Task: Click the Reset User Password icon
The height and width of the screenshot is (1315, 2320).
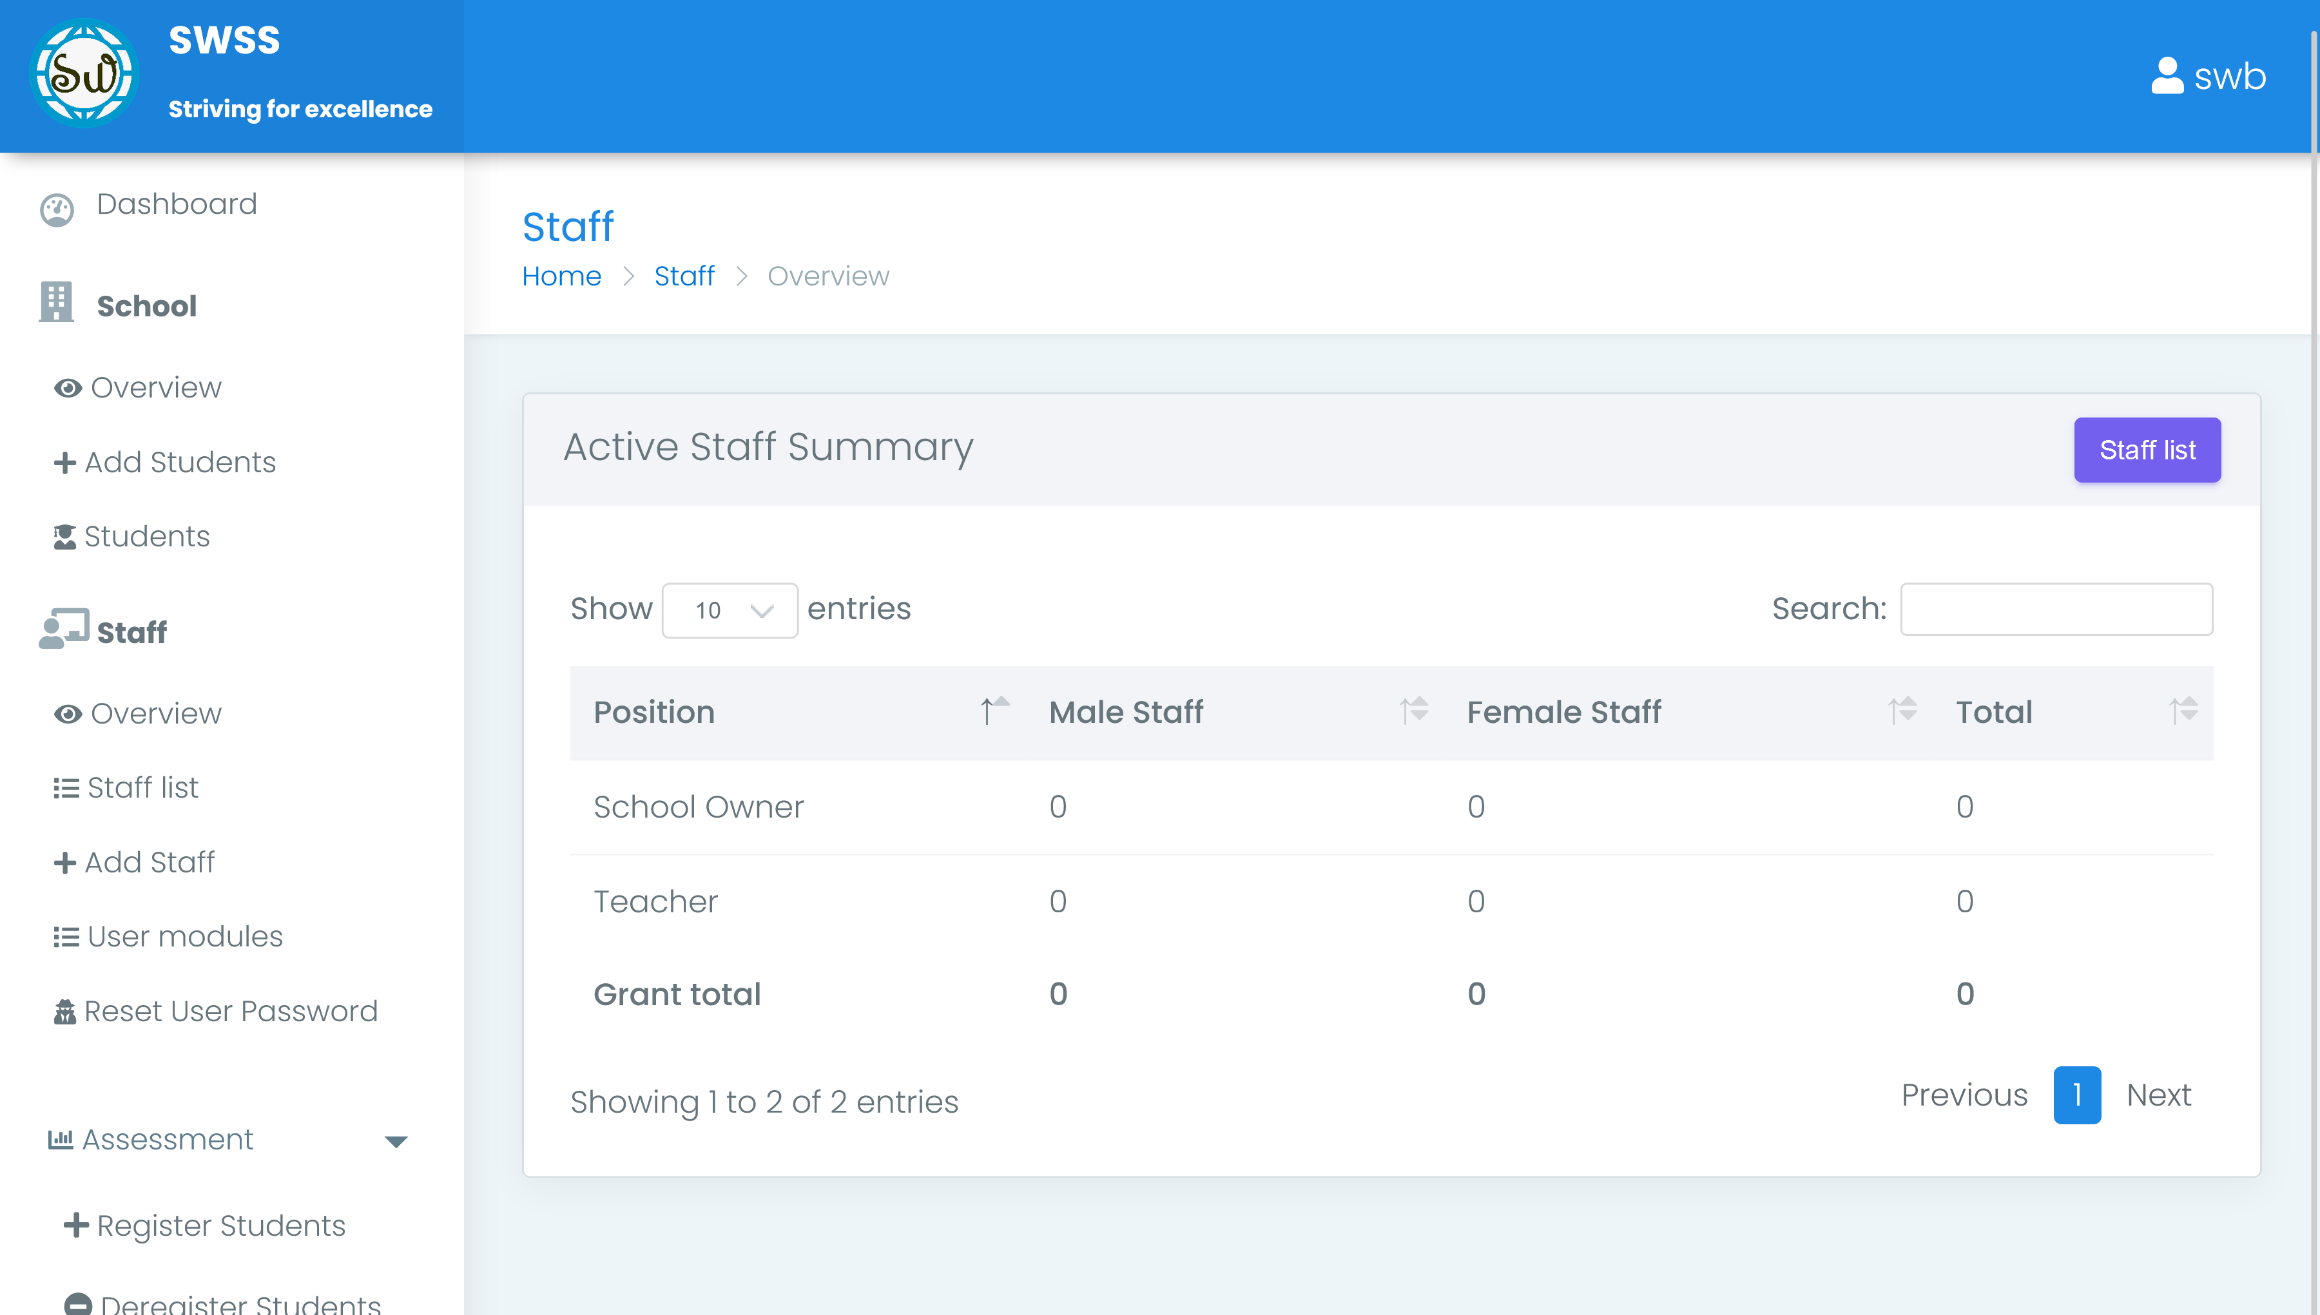Action: pyautogui.click(x=64, y=1012)
